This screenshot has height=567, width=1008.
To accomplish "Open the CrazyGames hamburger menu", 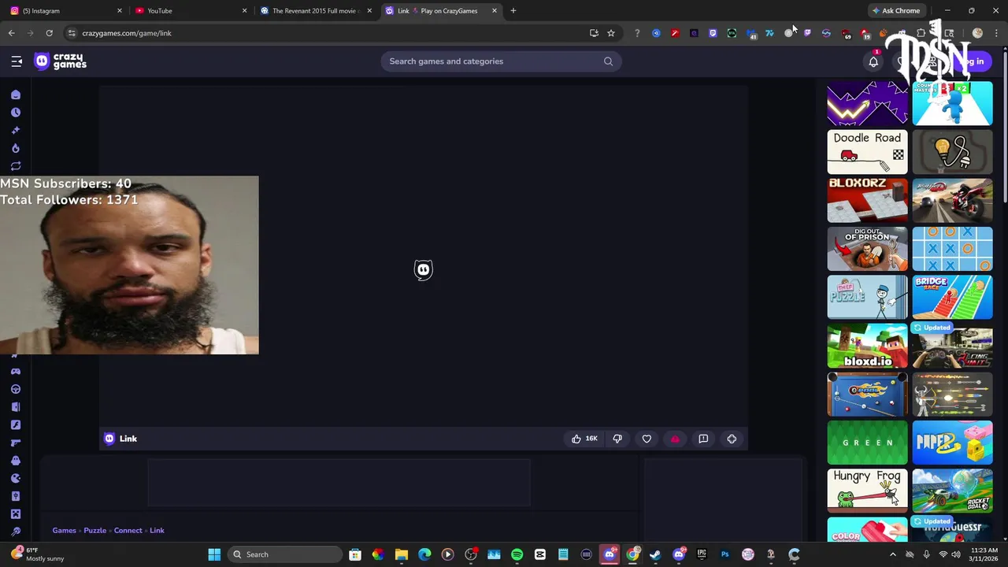I will pyautogui.click(x=17, y=61).
